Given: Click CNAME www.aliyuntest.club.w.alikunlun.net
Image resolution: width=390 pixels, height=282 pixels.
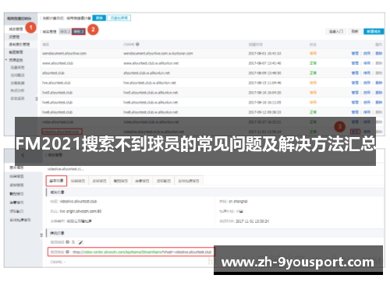Looking at the screenshot, I should click(151, 63).
